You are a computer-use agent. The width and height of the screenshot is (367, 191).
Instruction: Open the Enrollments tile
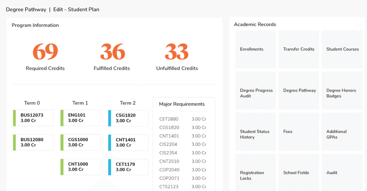(255, 49)
